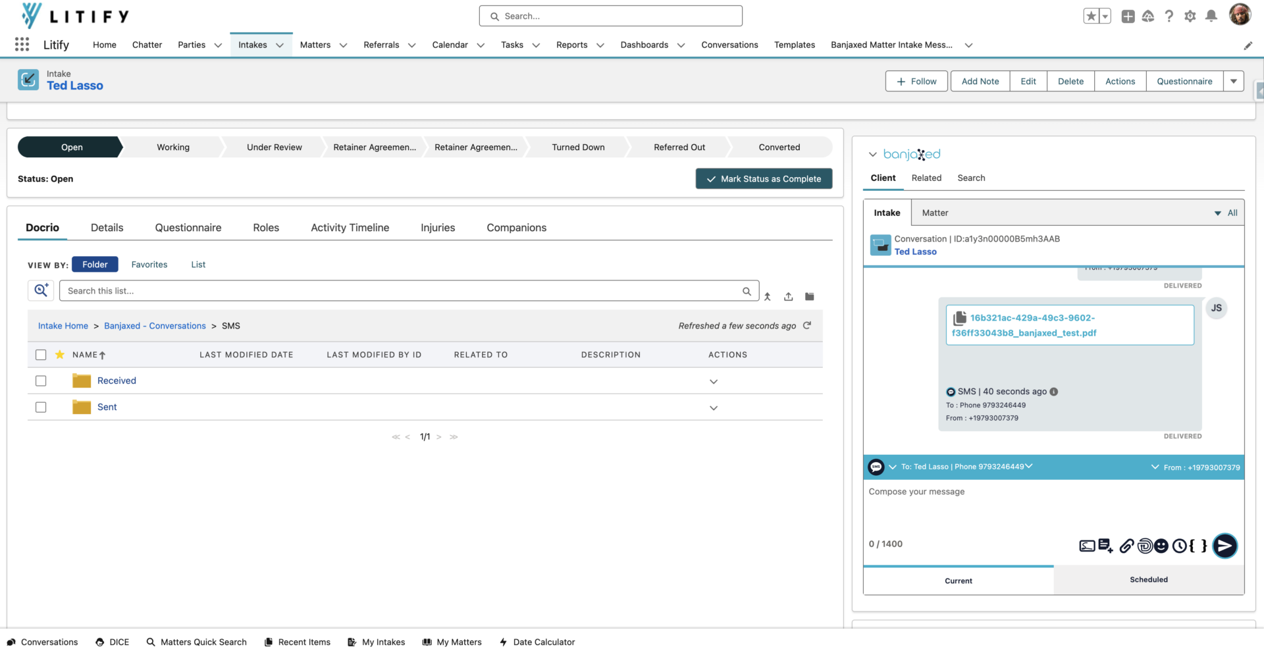
Task: Expand the Matters nav dropdown
Action: [343, 45]
